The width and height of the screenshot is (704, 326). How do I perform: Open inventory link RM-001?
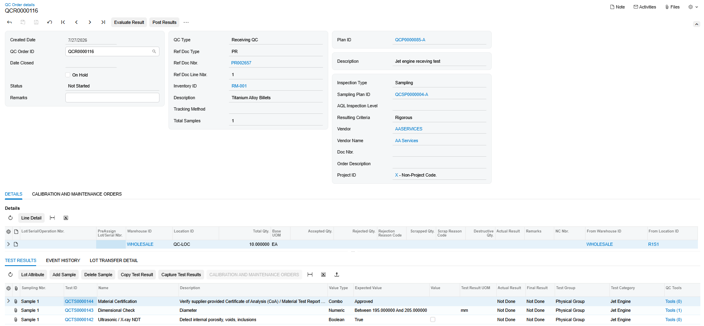point(239,86)
